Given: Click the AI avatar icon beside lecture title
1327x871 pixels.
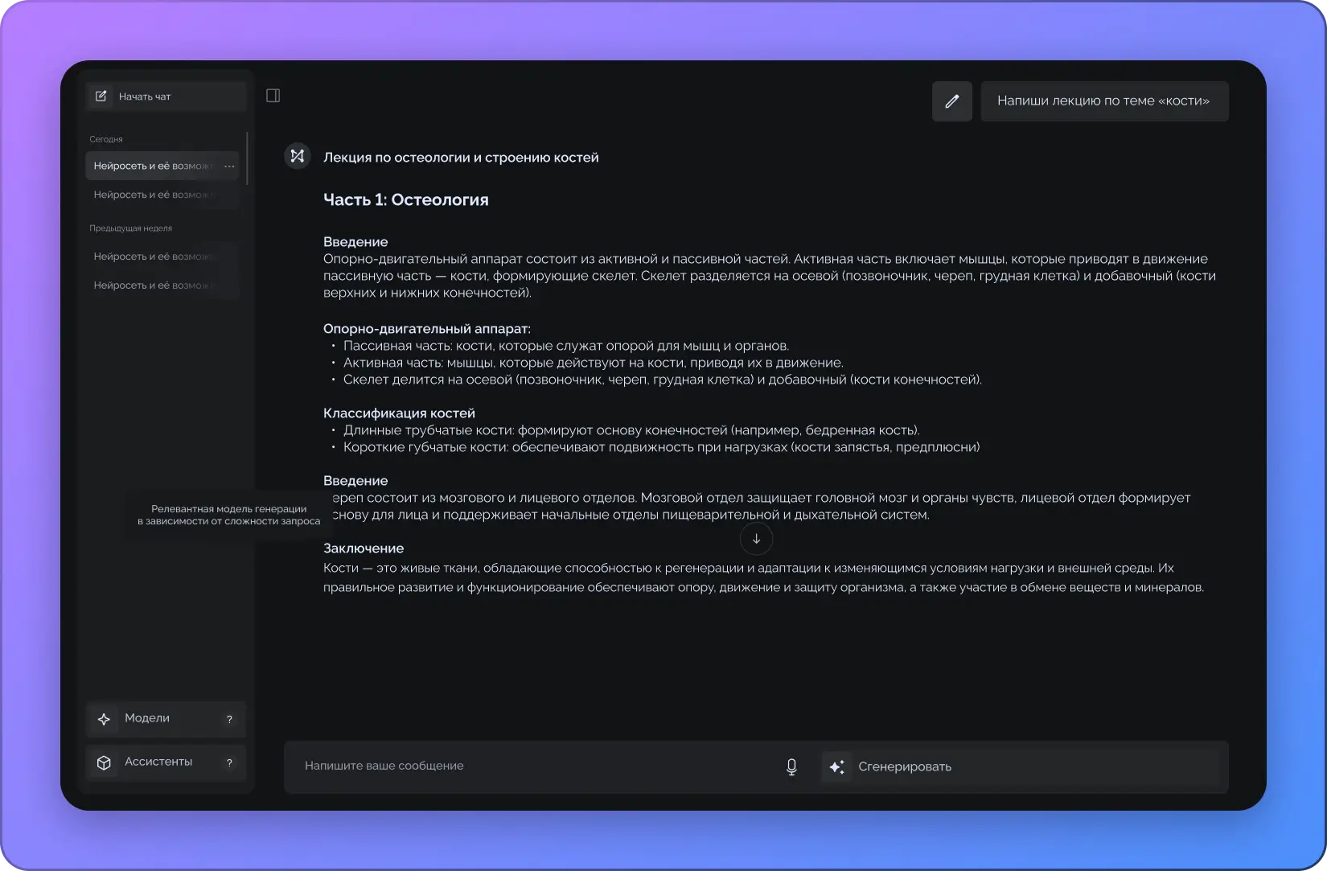Looking at the screenshot, I should click(x=298, y=156).
